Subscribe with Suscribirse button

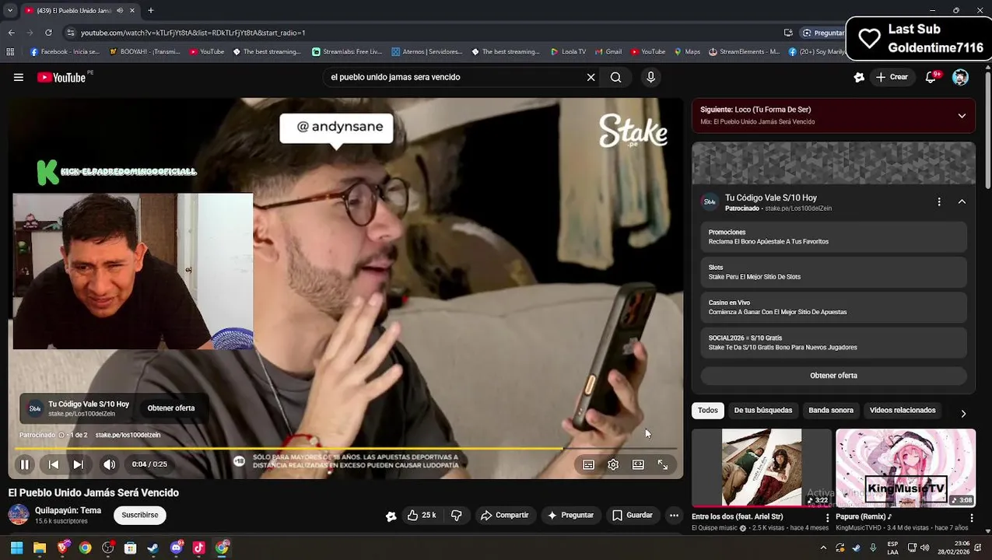coord(140,515)
